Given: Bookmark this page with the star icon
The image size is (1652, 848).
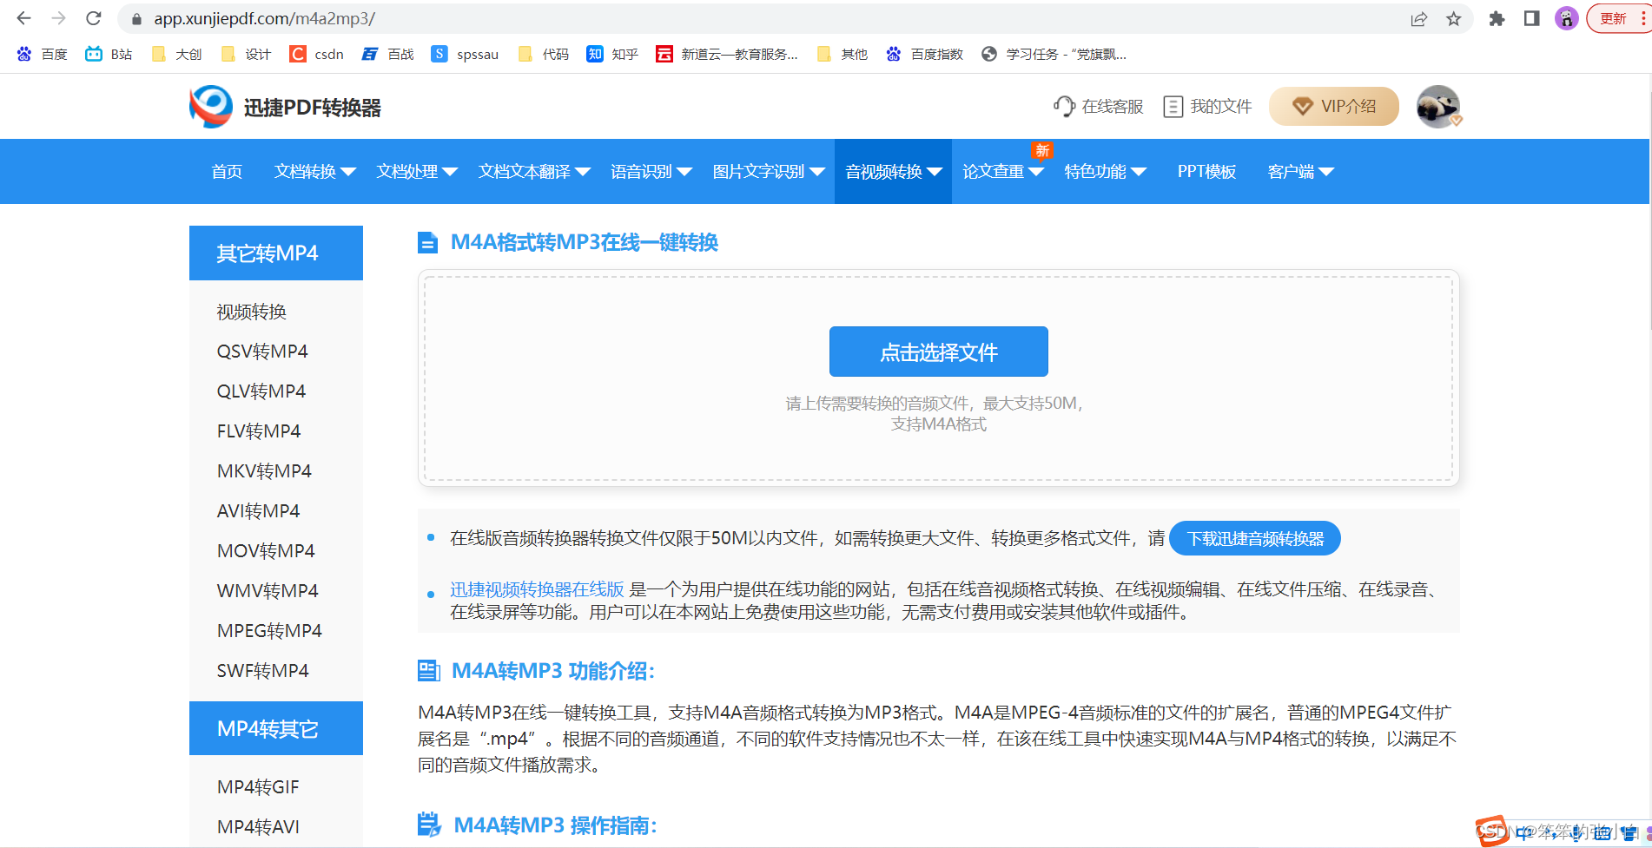Looking at the screenshot, I should [x=1454, y=18].
